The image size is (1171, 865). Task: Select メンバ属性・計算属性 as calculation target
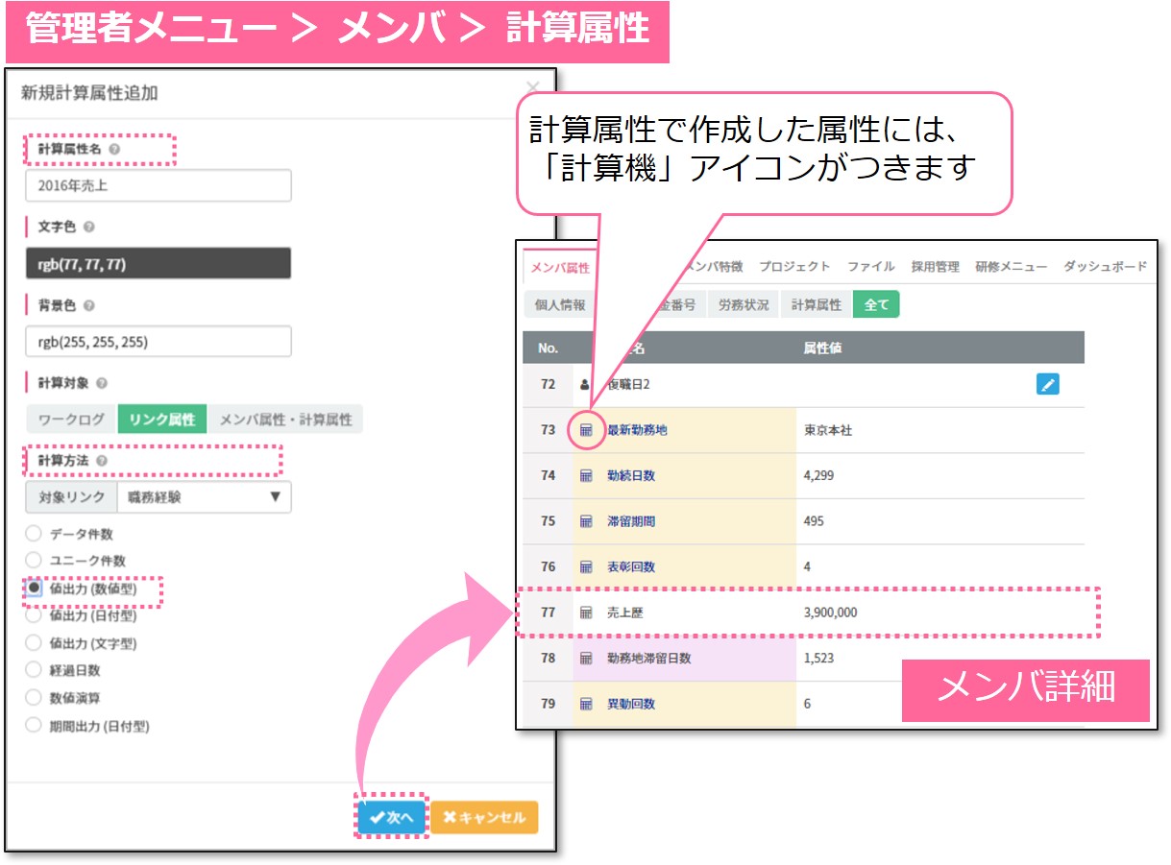(285, 420)
